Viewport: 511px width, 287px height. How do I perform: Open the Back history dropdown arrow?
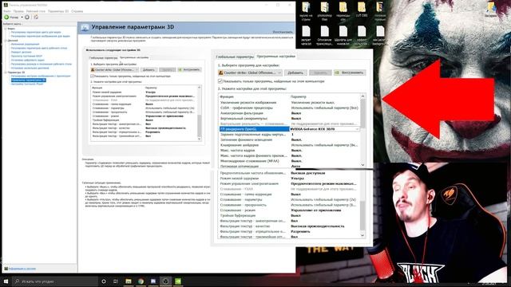[22, 17]
